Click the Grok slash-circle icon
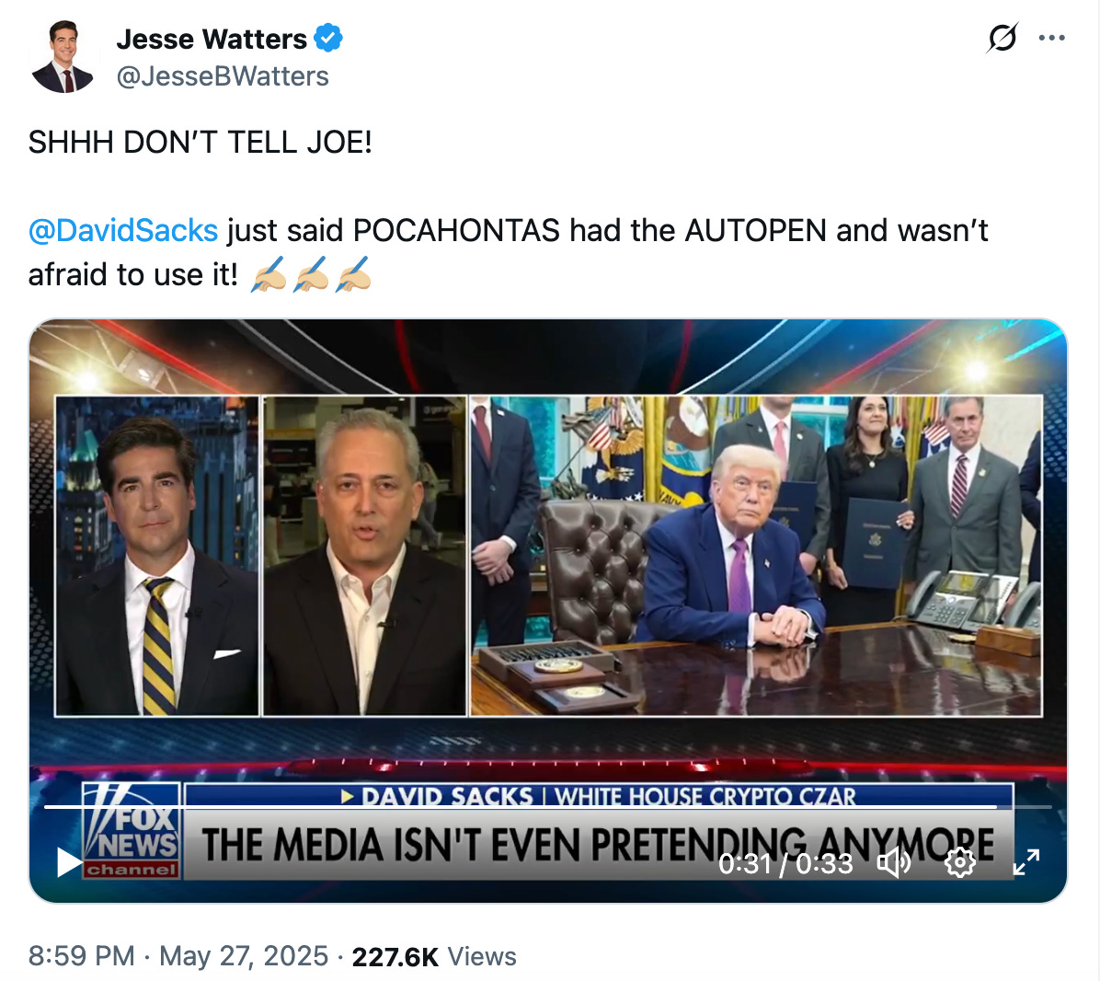Viewport: 1100px width, 981px height. [x=1002, y=38]
